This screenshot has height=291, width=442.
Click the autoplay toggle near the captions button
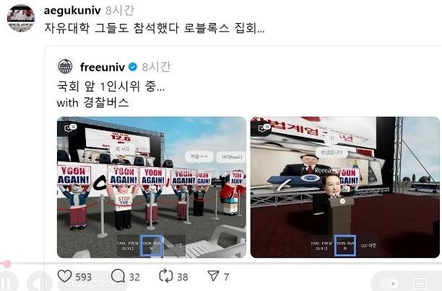coord(392,283)
